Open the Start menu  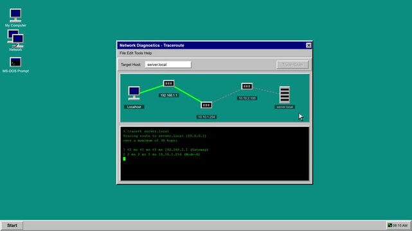click(x=12, y=225)
